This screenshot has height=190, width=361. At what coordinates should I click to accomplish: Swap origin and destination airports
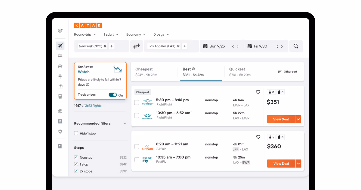click(x=137, y=46)
